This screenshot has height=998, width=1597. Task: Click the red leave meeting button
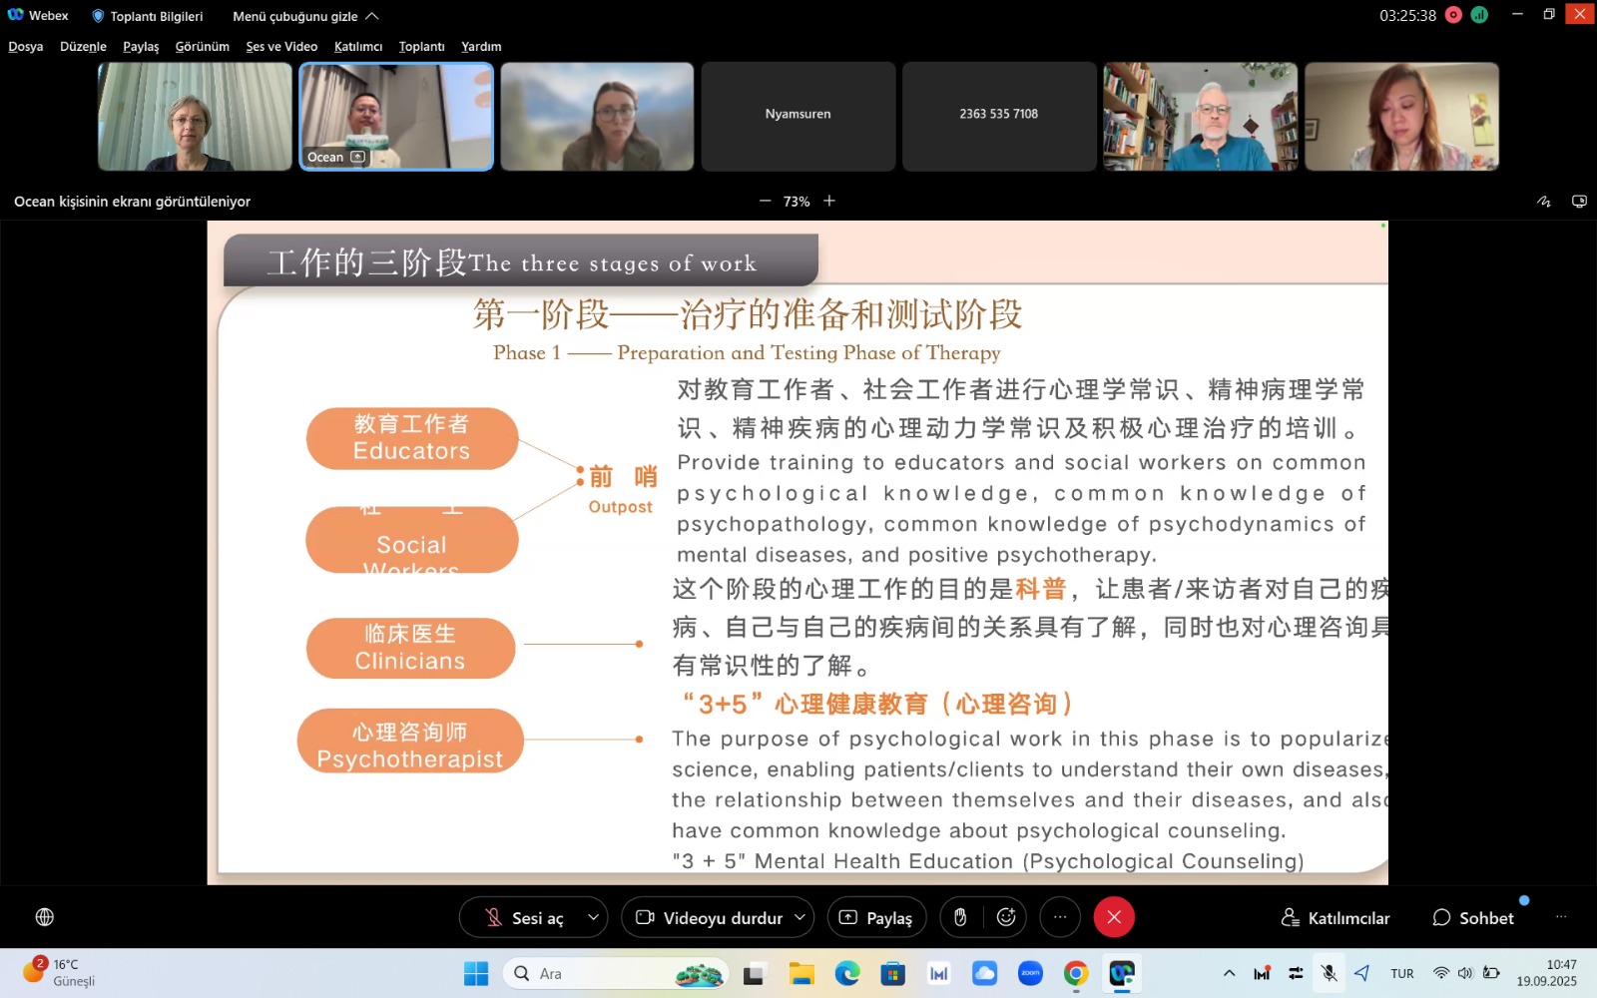(1114, 917)
